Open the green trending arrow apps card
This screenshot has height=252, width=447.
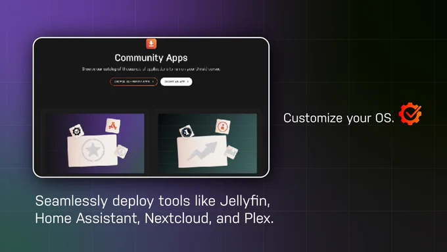[x=208, y=143]
